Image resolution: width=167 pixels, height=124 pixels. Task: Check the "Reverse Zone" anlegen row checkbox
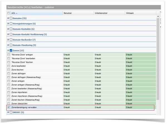[x=9, y=55]
